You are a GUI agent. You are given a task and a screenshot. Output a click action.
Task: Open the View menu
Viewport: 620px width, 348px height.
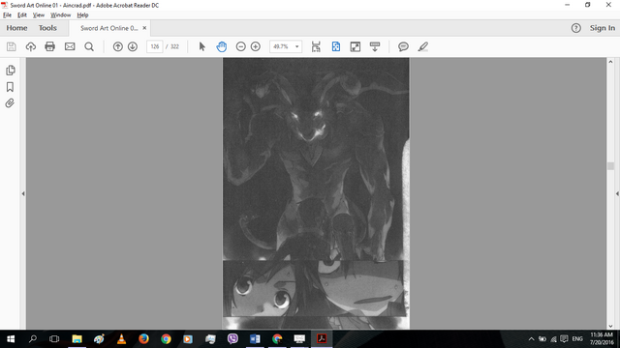tap(39, 15)
